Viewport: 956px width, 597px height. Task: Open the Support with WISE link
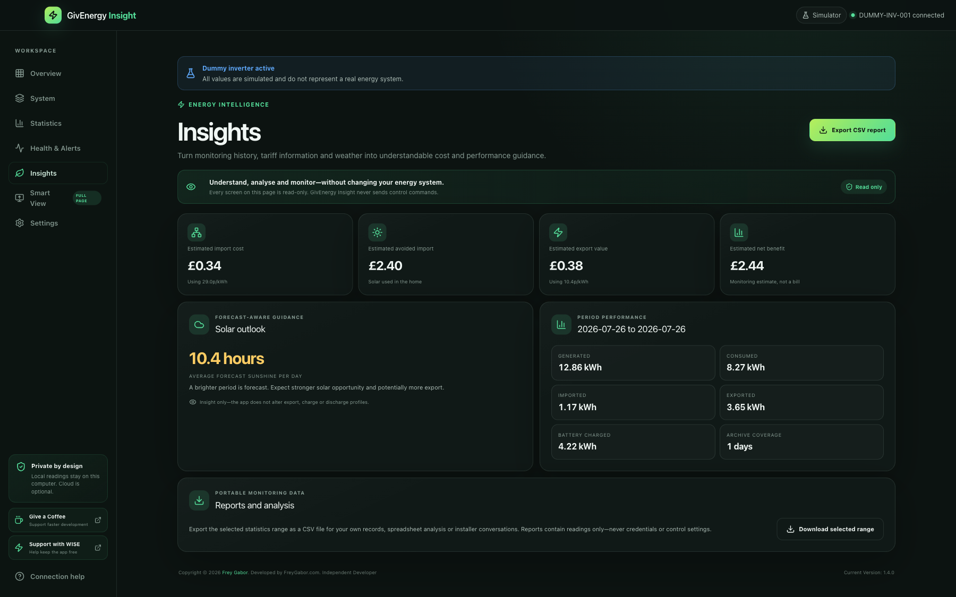tap(58, 548)
